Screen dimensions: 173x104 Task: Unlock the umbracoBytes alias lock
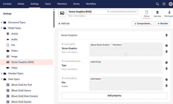63,78
